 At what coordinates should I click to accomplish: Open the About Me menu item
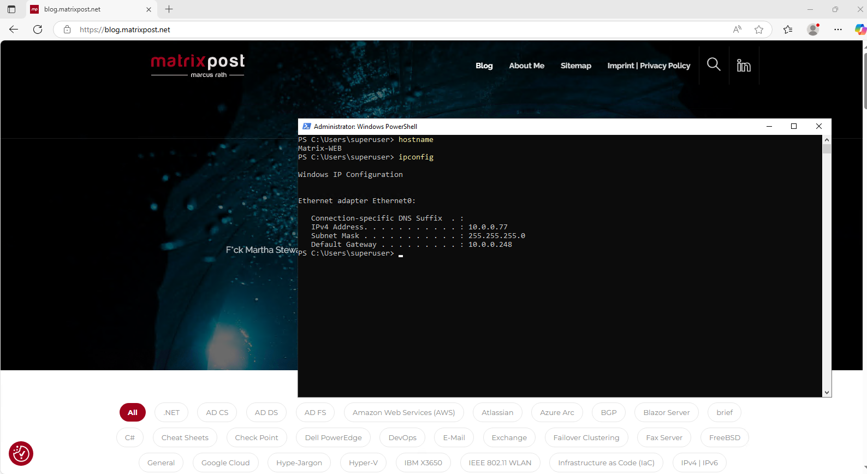click(x=527, y=66)
